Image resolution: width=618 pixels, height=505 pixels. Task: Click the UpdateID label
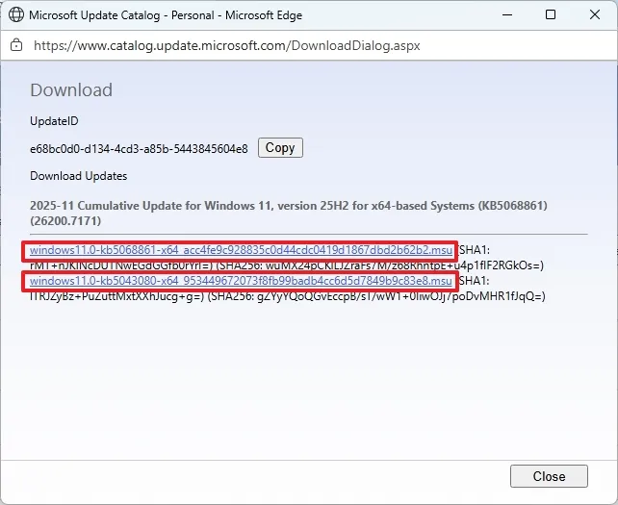(x=54, y=121)
